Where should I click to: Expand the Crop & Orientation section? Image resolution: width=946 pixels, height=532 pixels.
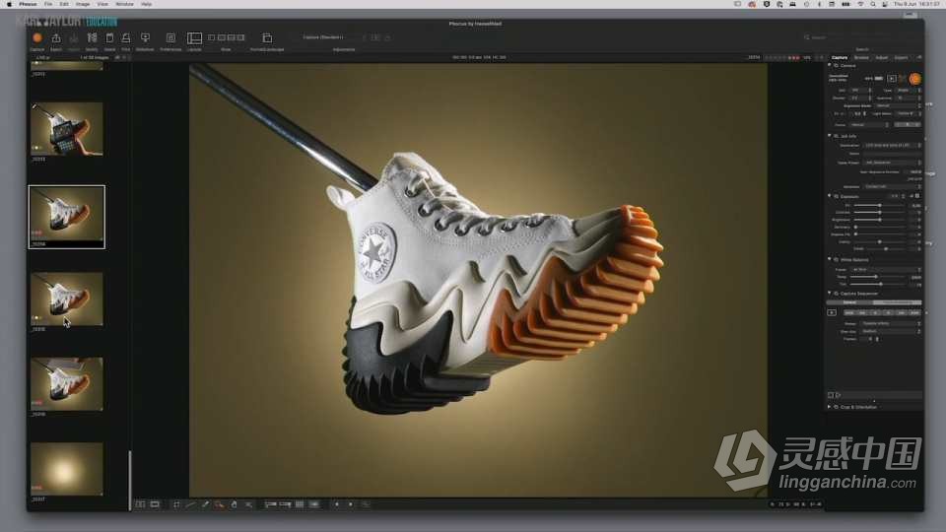point(830,407)
